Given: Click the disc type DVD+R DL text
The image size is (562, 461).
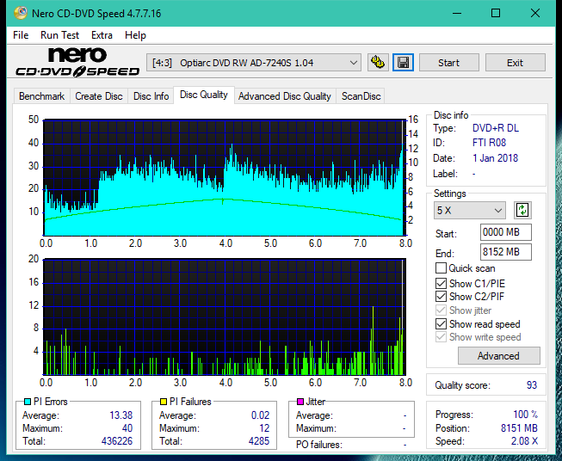Looking at the screenshot, I should tap(496, 128).
